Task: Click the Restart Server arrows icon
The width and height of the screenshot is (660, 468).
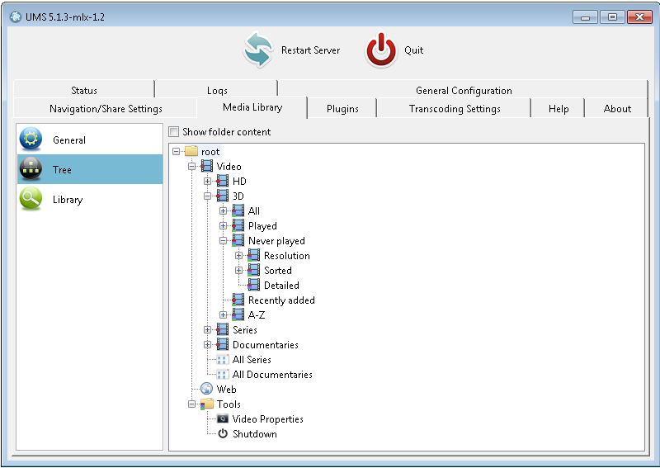Action: click(257, 50)
